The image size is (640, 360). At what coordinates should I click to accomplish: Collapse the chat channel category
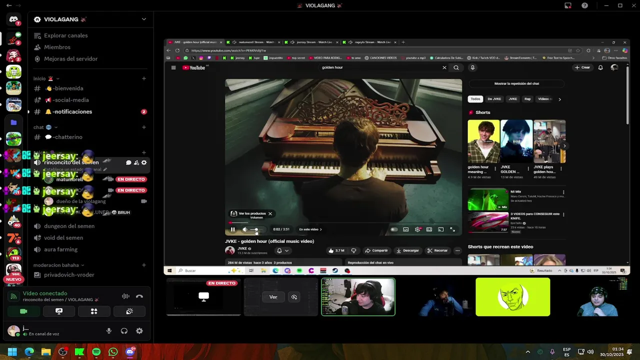45,127
